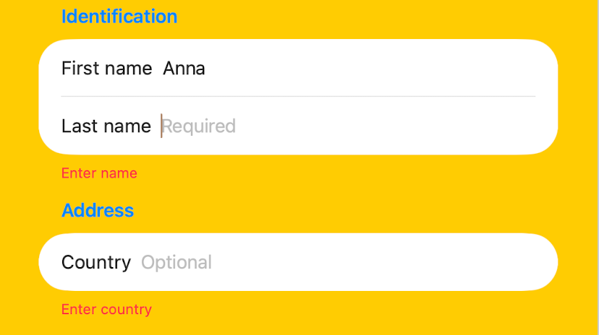Click empty space right of Anna in First name row

point(370,69)
